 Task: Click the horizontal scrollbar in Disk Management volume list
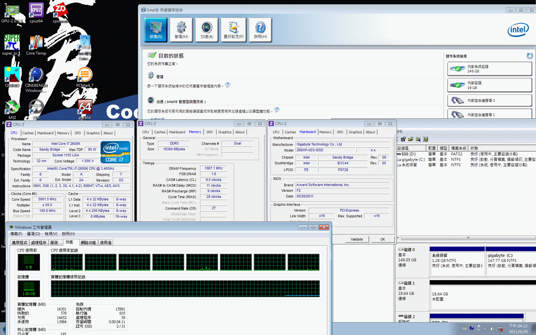468,238
